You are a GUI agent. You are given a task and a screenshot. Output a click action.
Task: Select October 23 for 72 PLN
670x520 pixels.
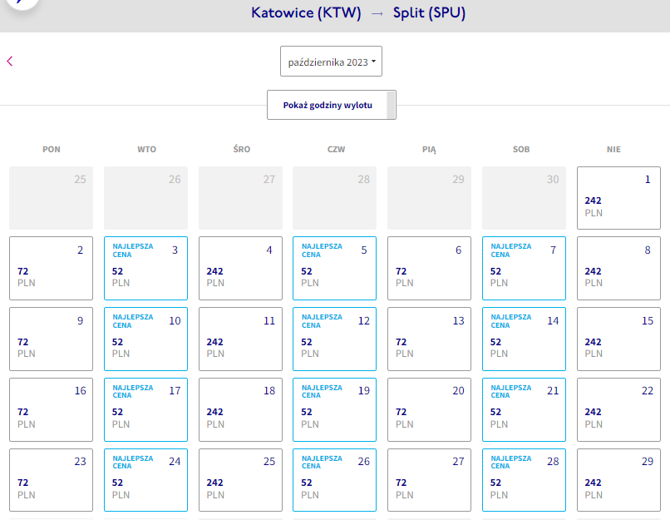click(52, 480)
